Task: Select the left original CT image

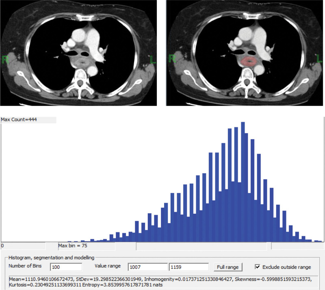Action: pos(78,53)
